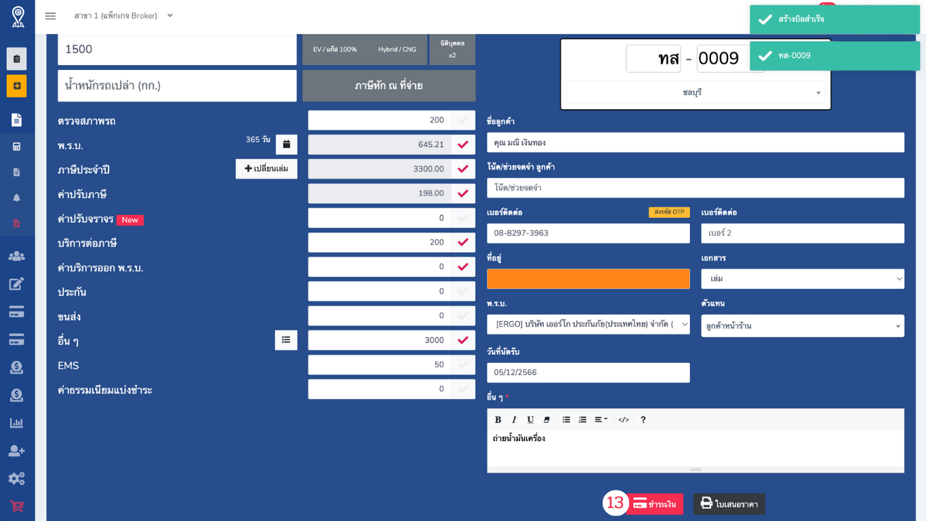
Task: Open the red file sidebar icon
Action: pos(17,223)
